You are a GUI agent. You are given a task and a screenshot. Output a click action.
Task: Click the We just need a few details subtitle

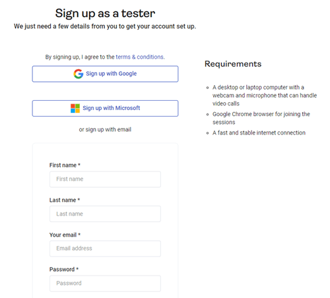pyautogui.click(x=105, y=26)
